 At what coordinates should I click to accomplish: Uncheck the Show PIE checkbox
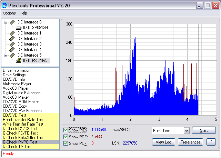pyautogui.click(x=66, y=130)
